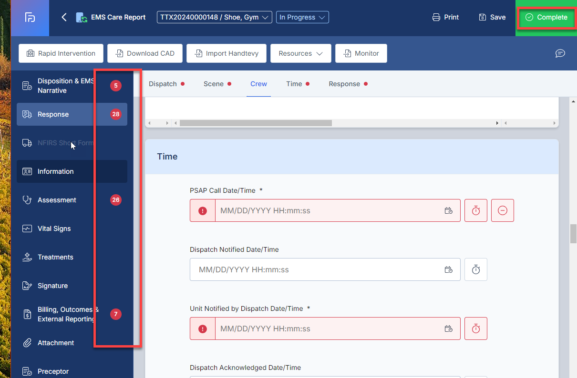577x378 pixels.
Task: Open calendar picker for Unit Notified by Dispatch
Action: (x=449, y=328)
